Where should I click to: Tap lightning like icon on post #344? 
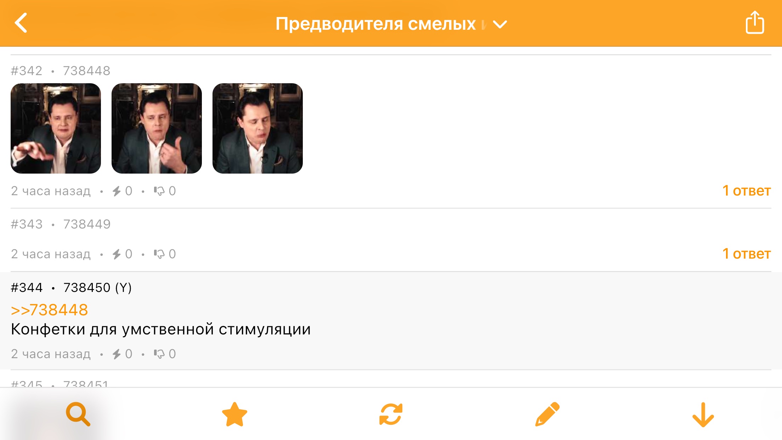click(117, 354)
